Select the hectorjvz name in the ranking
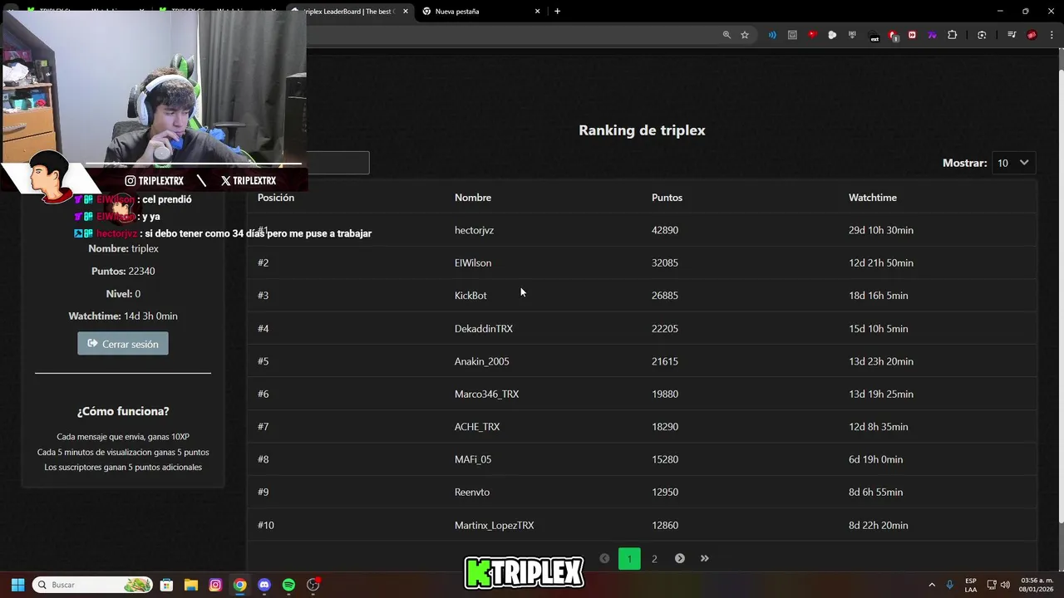The width and height of the screenshot is (1064, 598). coord(474,230)
